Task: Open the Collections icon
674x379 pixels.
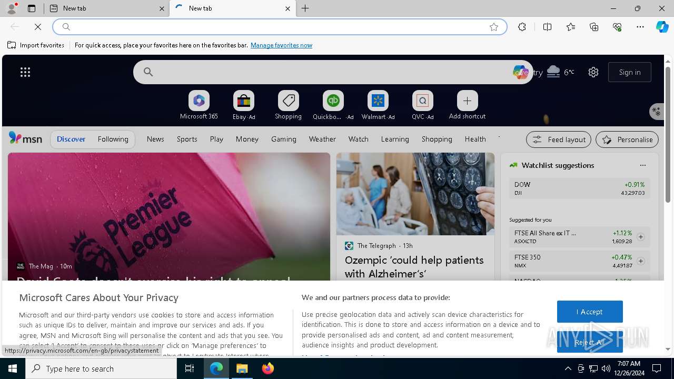Action: (x=594, y=27)
